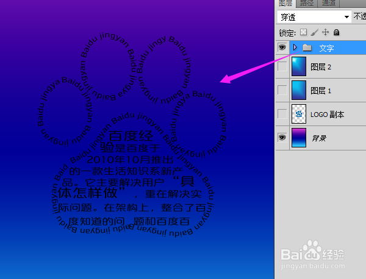Click 图层 2 layer thumbnail
This screenshot has width=366, height=279.
(x=299, y=66)
